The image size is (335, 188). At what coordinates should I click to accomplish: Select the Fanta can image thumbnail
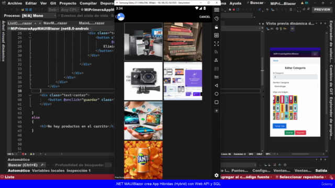[x=143, y=160]
